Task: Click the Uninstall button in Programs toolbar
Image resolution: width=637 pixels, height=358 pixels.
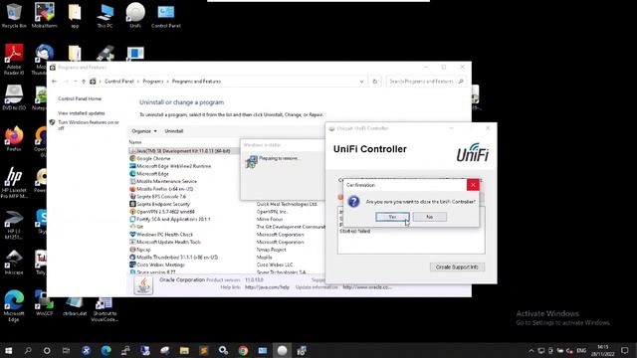Action: click(174, 131)
